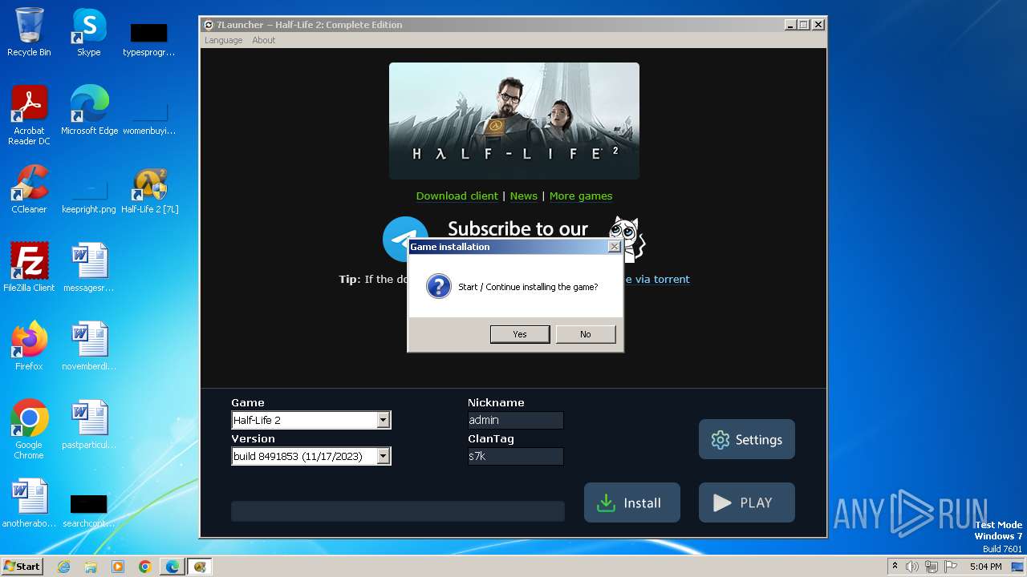
Task: Select Firefox desktop shortcut
Action: click(x=29, y=346)
